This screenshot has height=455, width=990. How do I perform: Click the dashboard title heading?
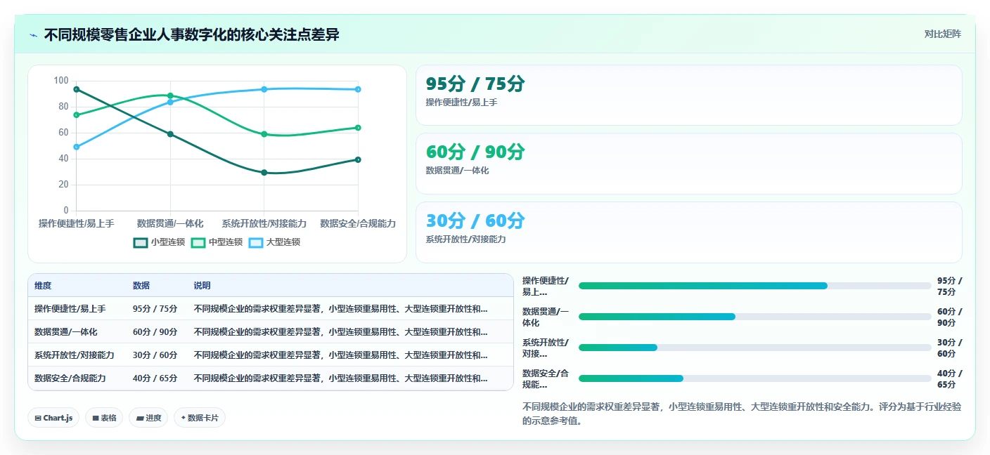tap(191, 34)
